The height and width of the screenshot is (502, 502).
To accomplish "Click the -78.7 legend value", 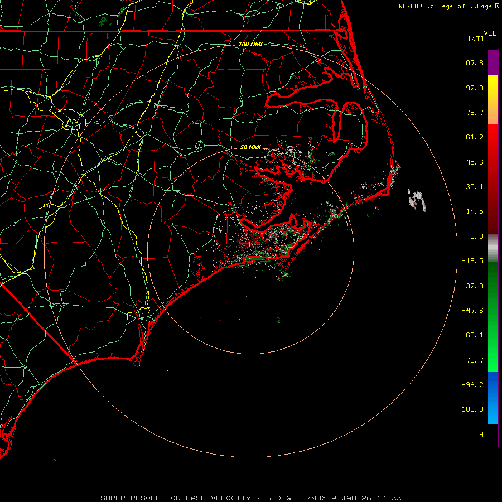I will click(x=472, y=360).
